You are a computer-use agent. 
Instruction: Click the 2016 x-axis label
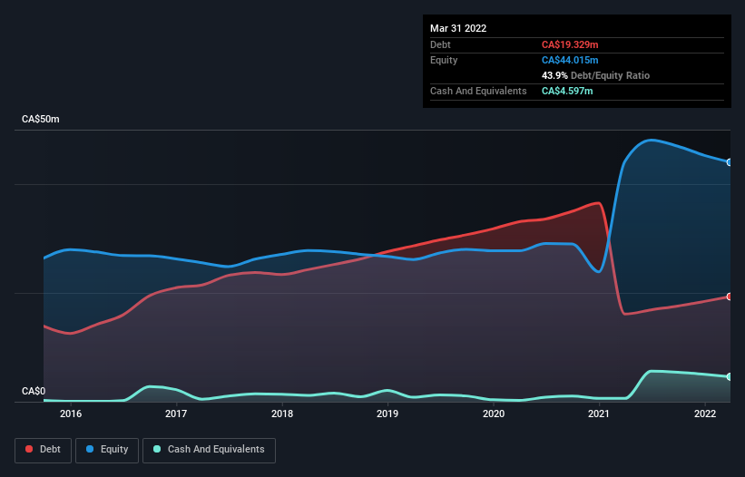coord(71,414)
